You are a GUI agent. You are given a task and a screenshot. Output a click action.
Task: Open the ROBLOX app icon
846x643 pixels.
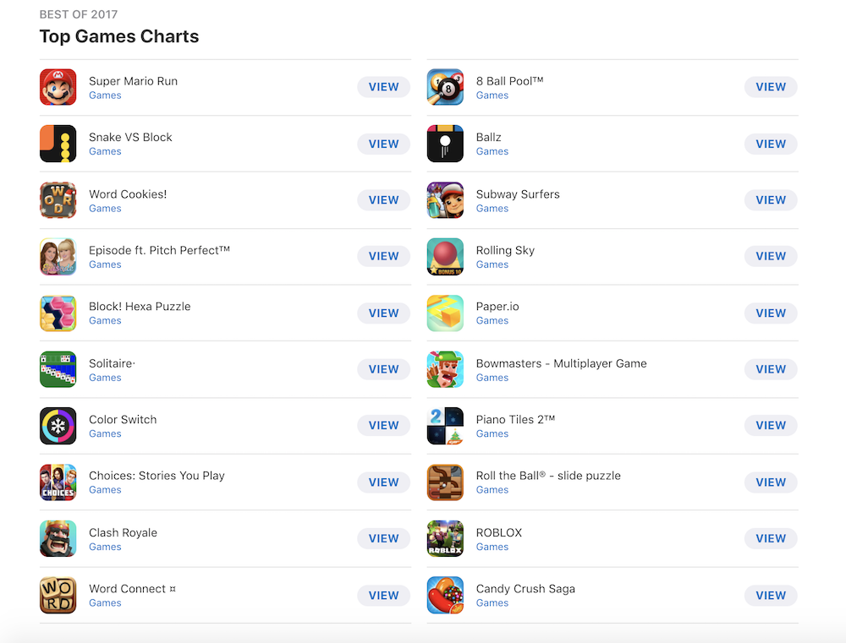(x=445, y=538)
